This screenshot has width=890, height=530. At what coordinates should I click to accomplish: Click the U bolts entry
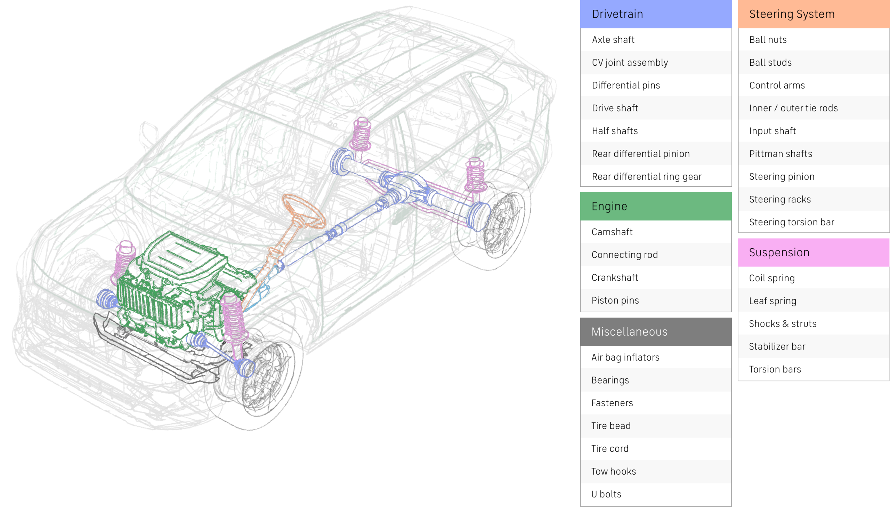tap(656, 495)
